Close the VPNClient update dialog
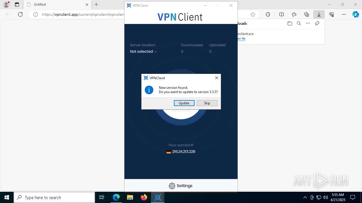 217,78
